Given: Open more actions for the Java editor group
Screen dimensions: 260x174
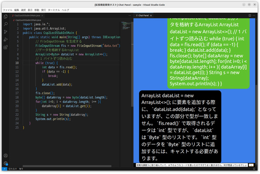Looking at the screenshot, I should (129, 15).
